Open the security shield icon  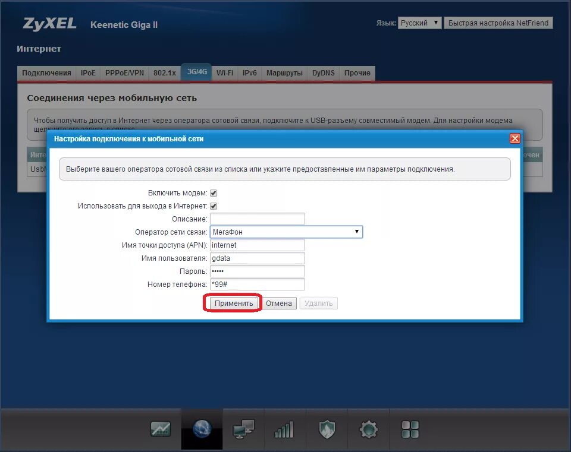tap(327, 429)
